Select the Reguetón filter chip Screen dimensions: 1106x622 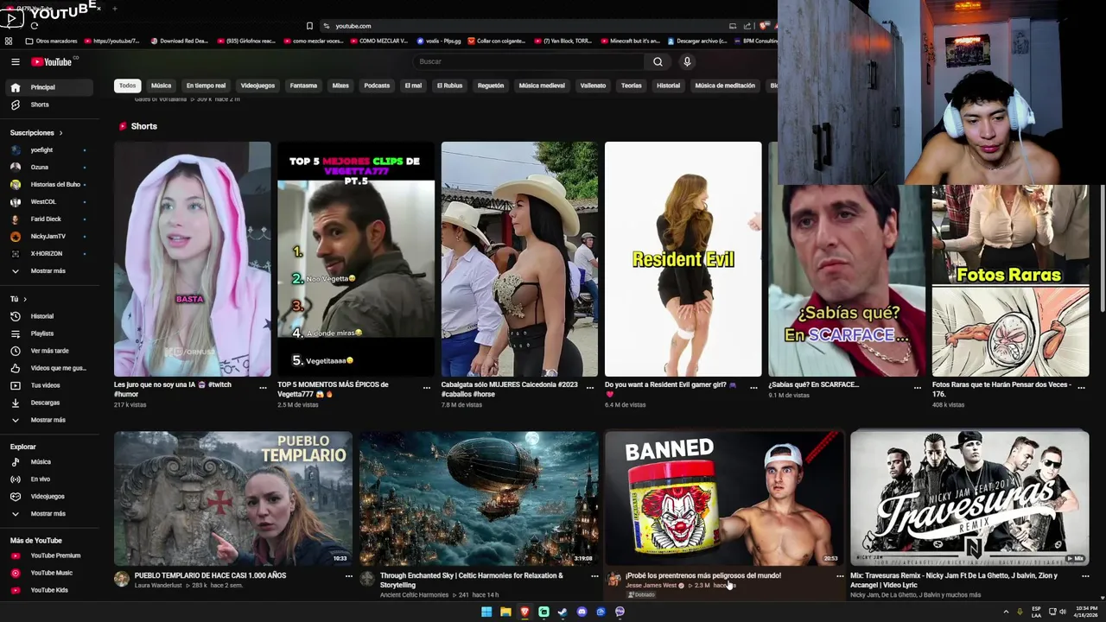coord(491,86)
